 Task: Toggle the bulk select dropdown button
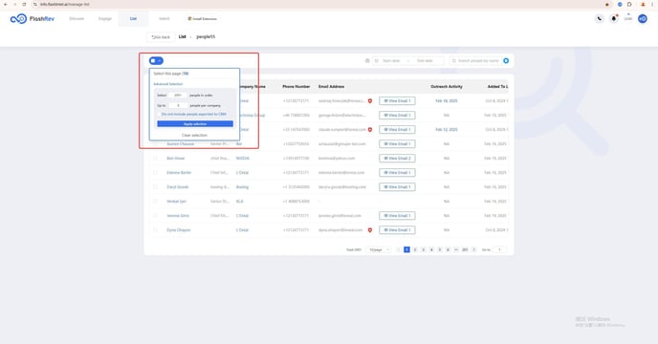[156, 61]
